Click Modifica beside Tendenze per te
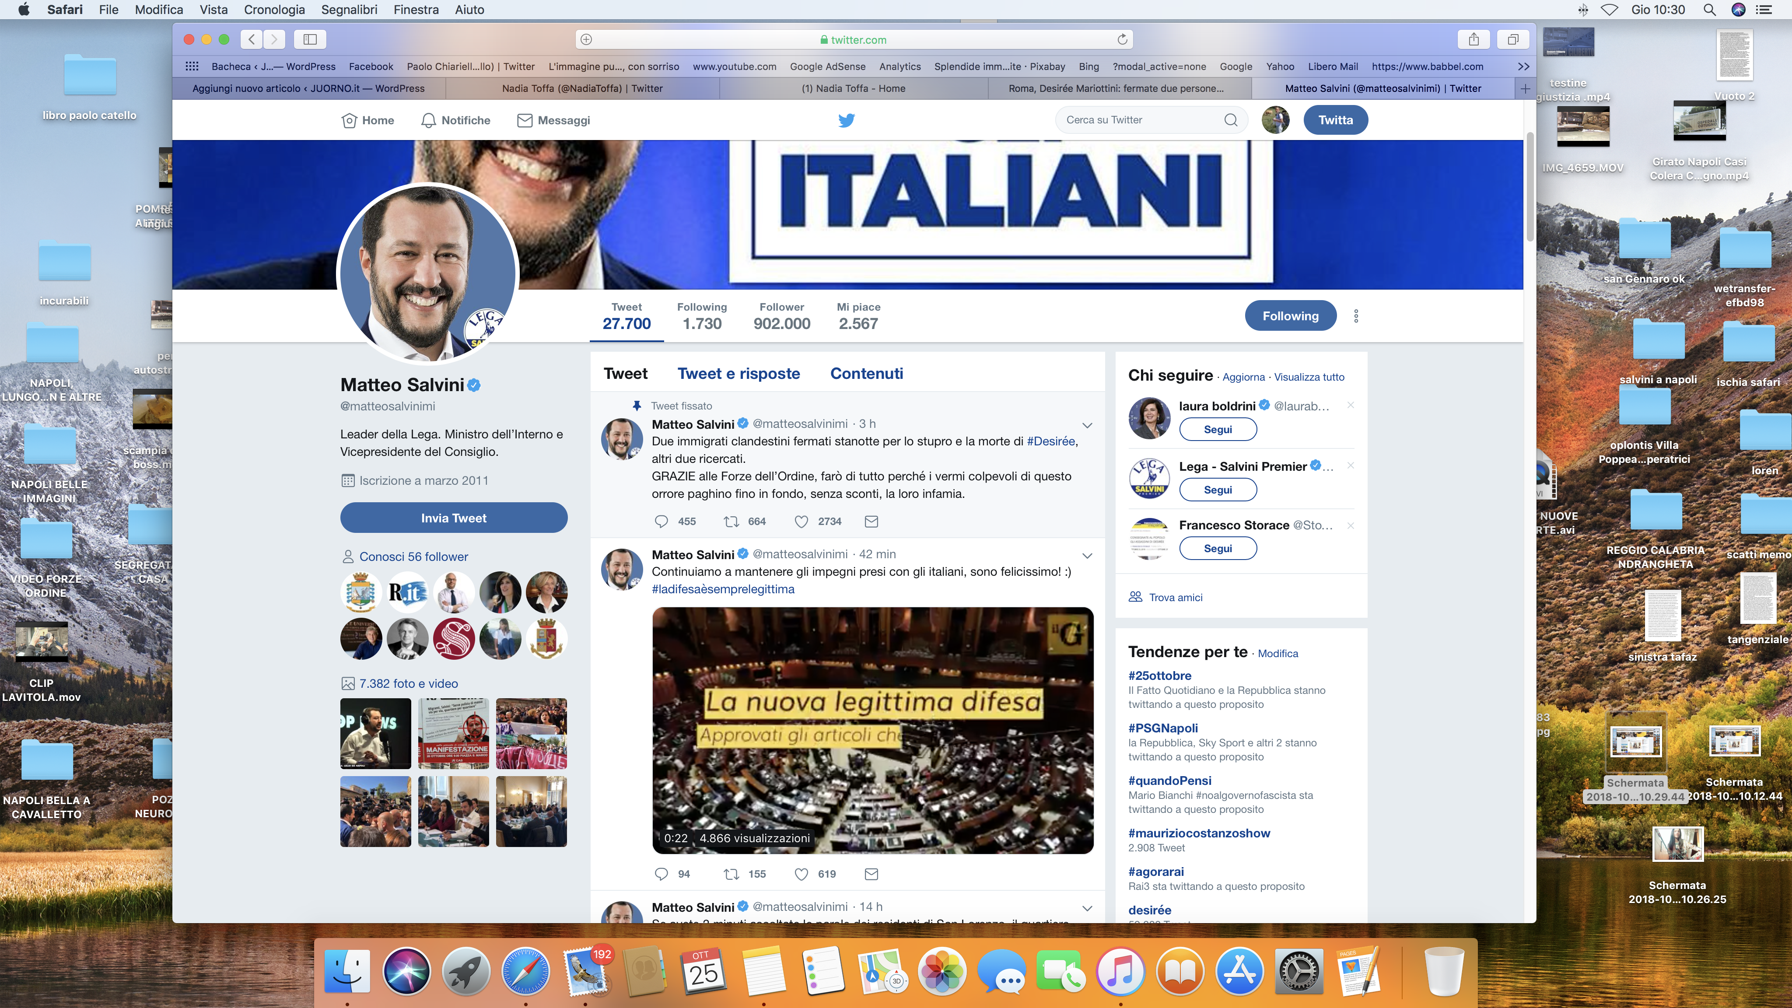This screenshot has width=1792, height=1008. (x=1277, y=653)
